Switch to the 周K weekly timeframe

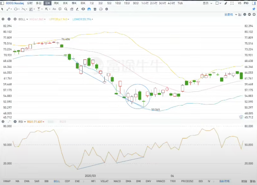56,3
